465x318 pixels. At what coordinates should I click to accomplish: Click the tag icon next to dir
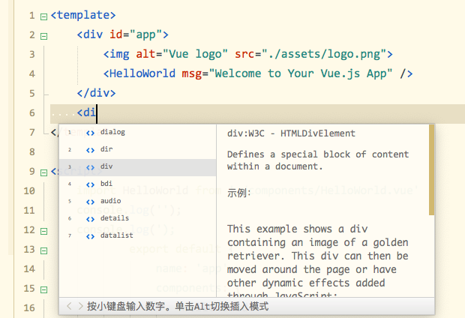pos(90,149)
